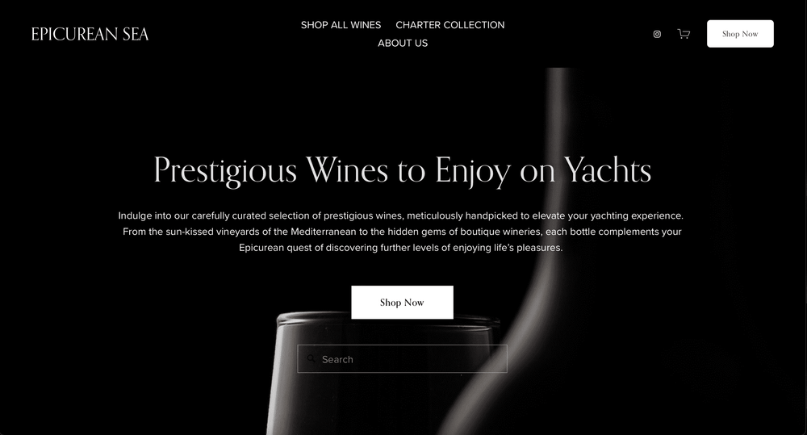Open the About Us page
807x435 pixels.
click(403, 44)
